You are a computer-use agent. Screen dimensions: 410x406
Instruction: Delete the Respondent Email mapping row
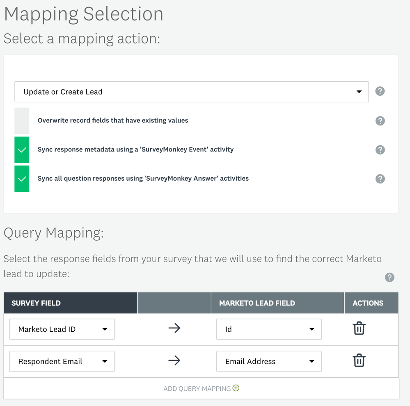pyautogui.click(x=359, y=360)
